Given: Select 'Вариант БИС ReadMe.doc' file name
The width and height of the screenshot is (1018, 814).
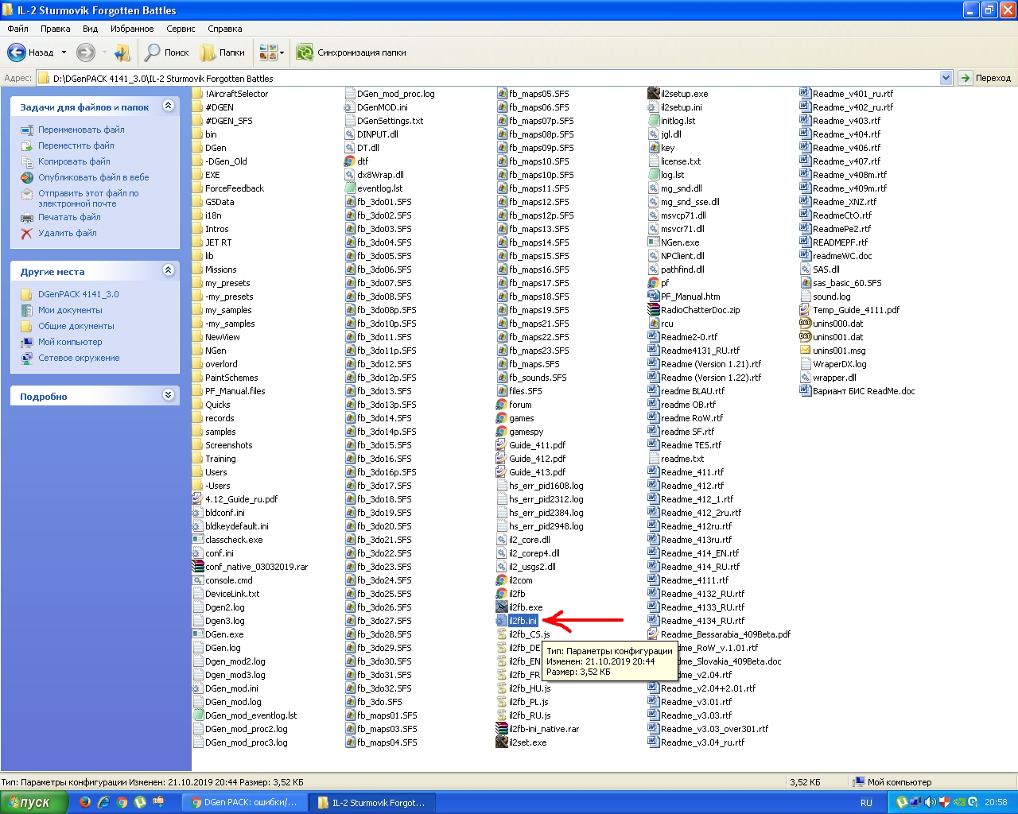Looking at the screenshot, I should pyautogui.click(x=864, y=391).
